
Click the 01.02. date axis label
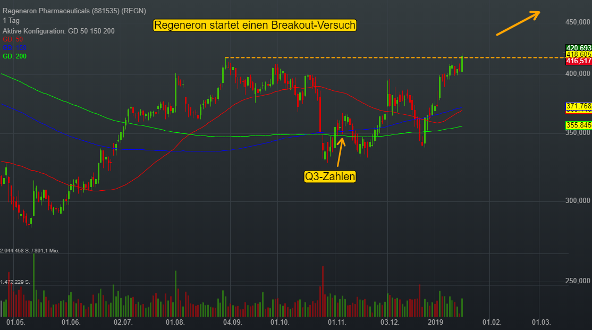492,322
